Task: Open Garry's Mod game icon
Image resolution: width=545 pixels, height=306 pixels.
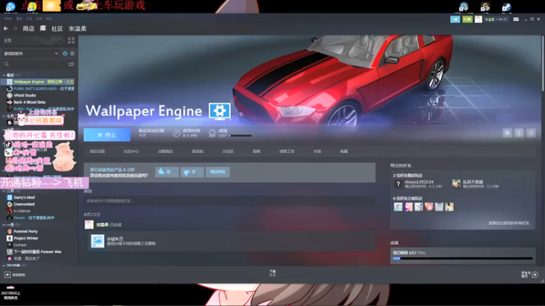Action: click(10, 197)
